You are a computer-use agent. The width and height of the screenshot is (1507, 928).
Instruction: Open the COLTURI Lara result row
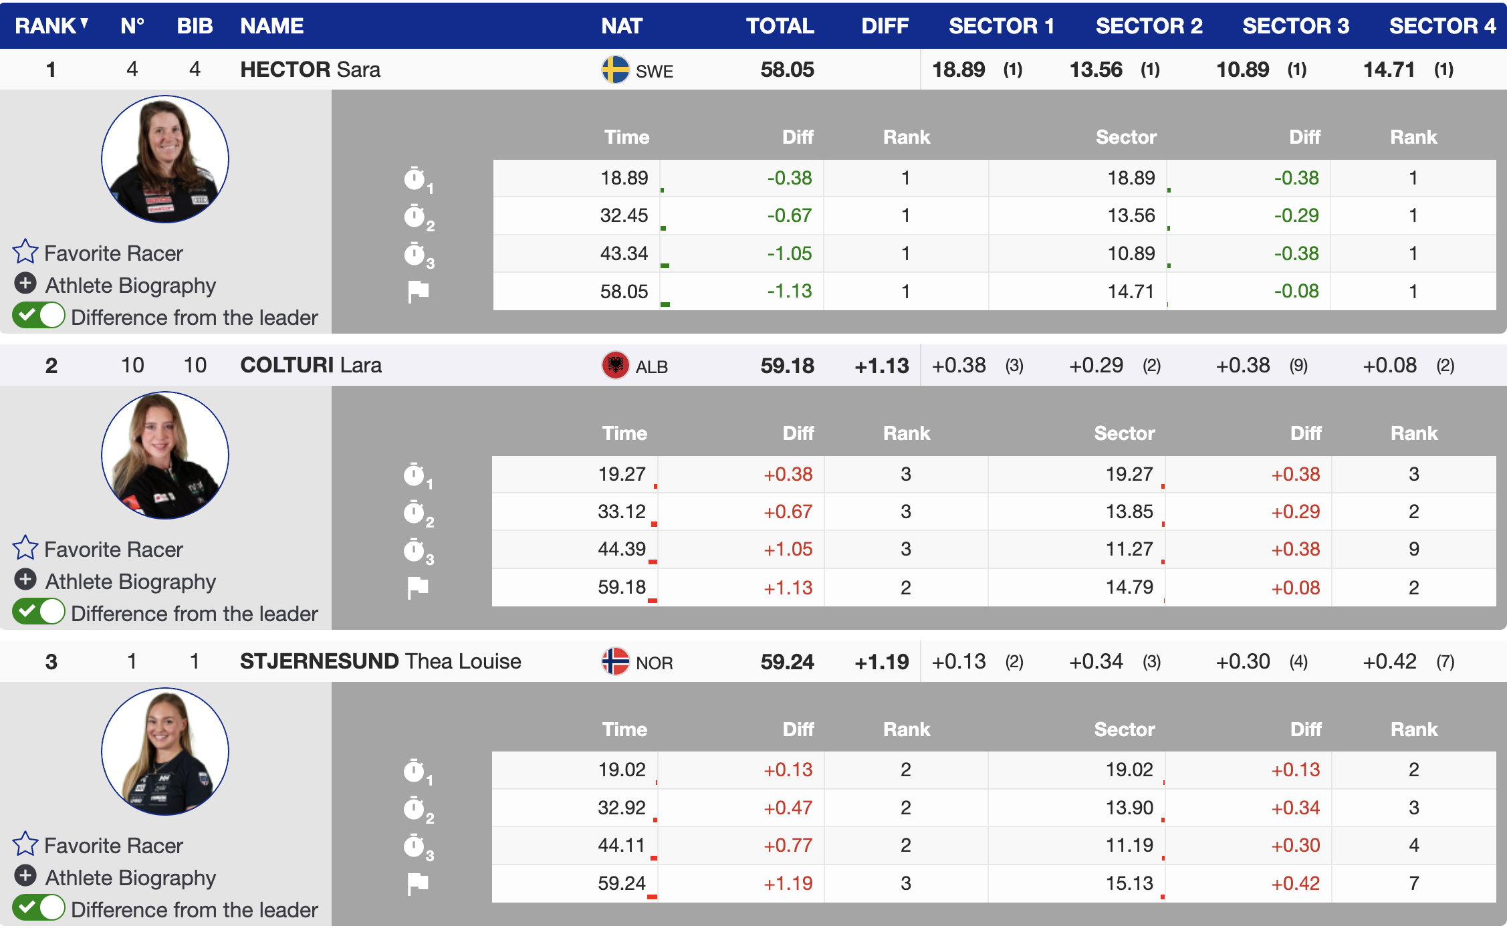311,365
